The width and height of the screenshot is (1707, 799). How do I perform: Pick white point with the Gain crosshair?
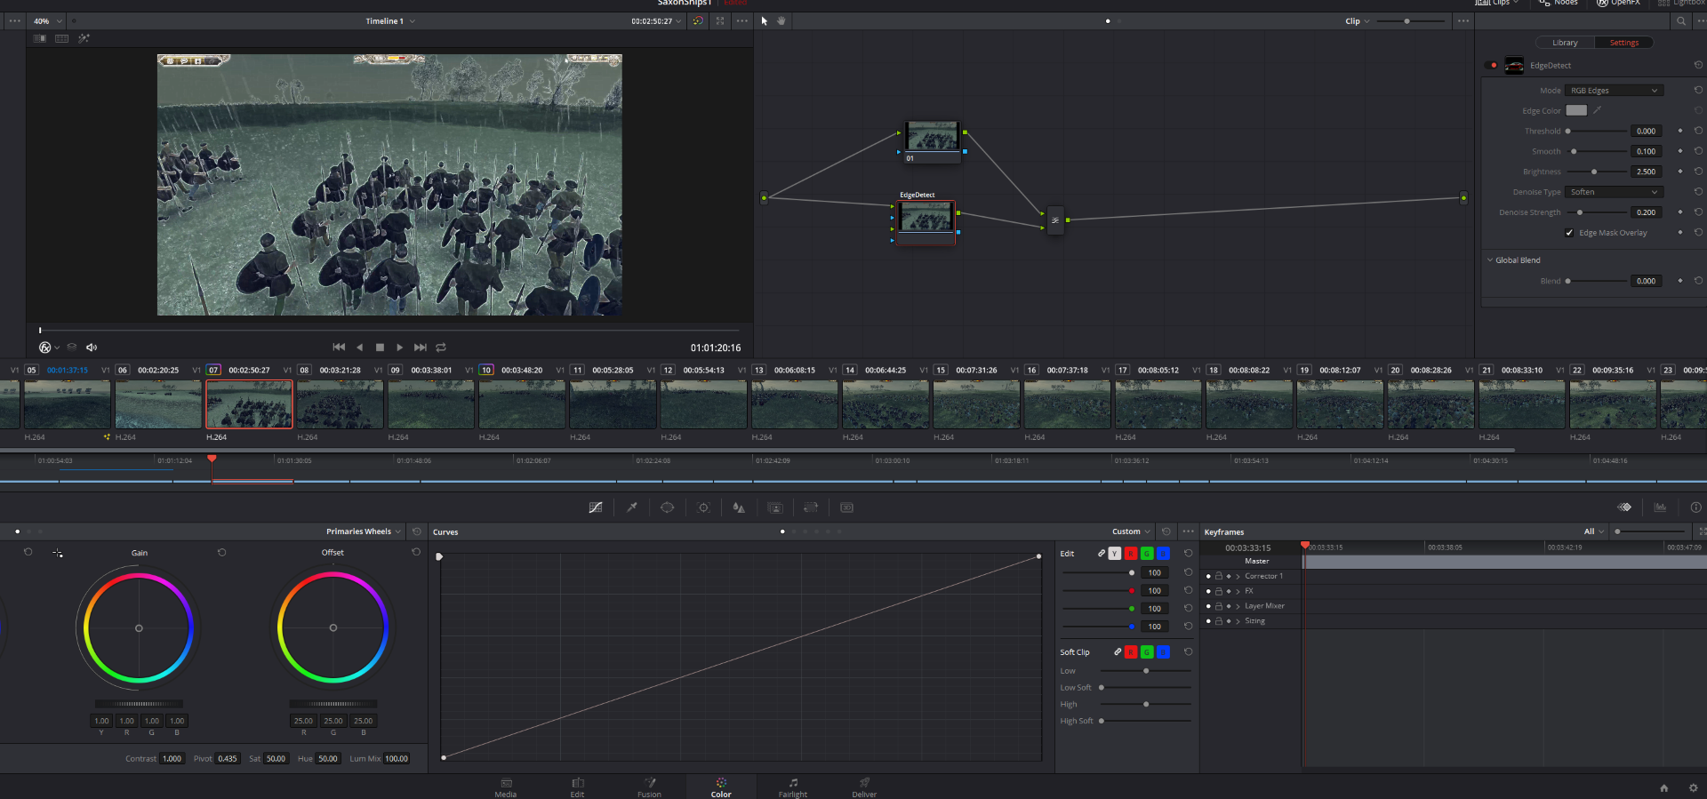tap(58, 553)
